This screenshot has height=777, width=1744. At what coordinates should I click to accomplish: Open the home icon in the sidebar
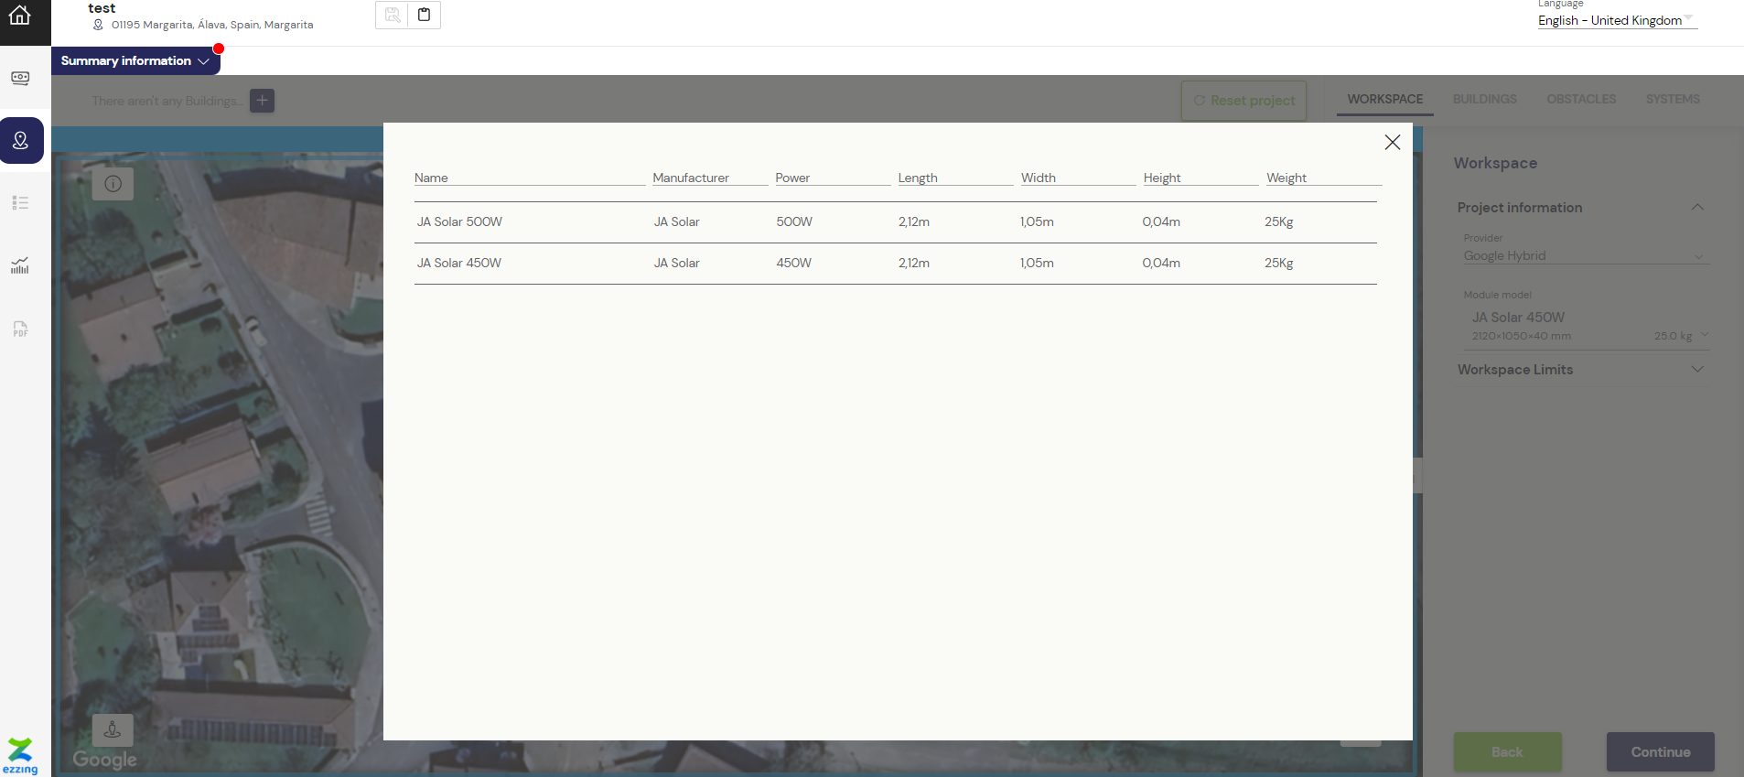tap(20, 16)
